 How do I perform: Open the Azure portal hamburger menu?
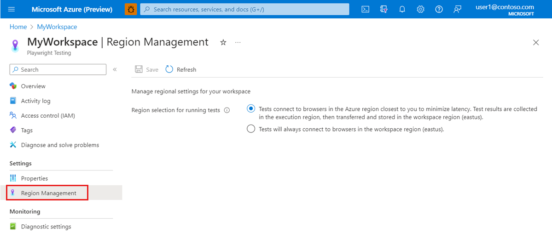(12, 9)
